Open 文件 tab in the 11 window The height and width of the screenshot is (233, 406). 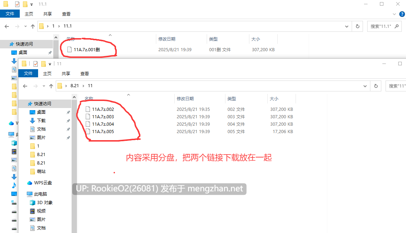(x=28, y=73)
